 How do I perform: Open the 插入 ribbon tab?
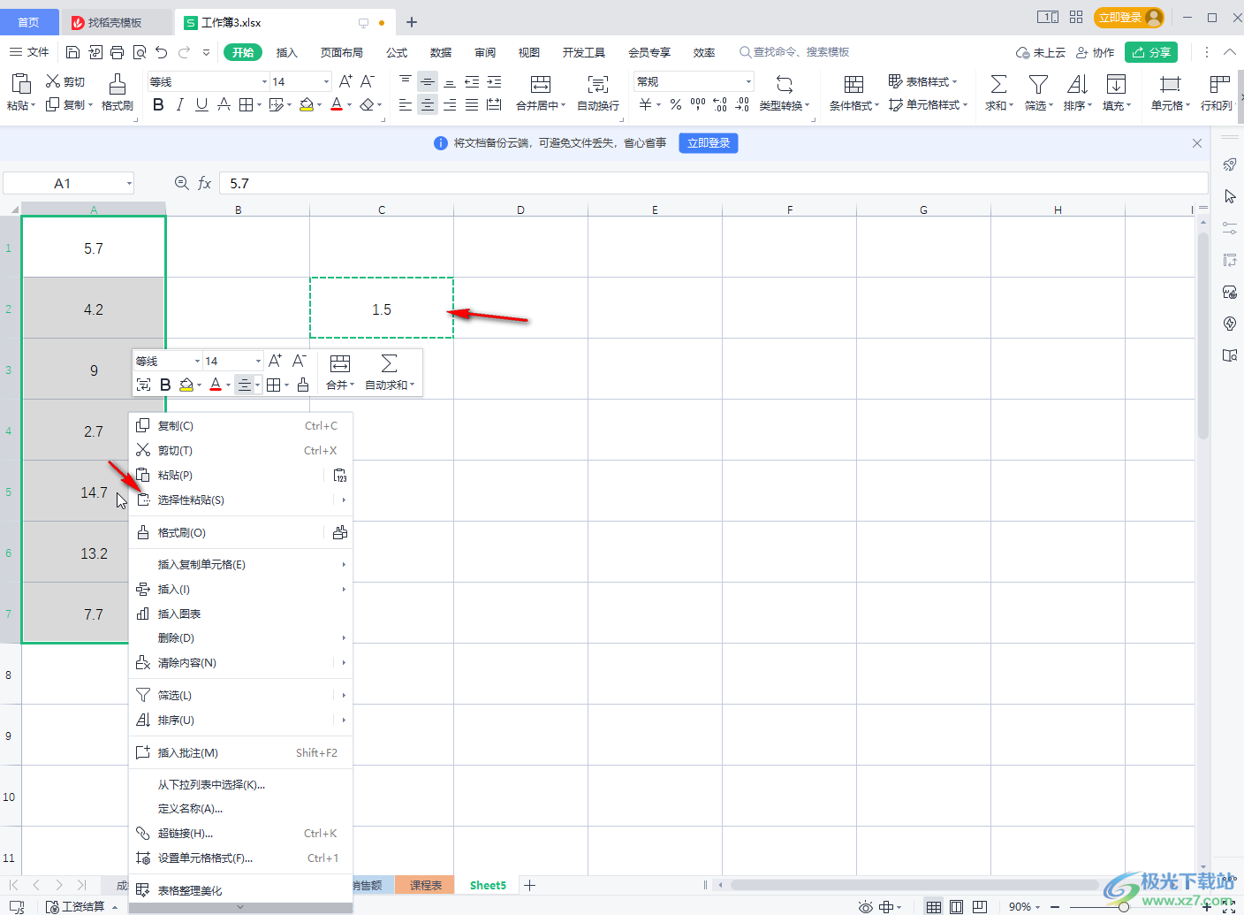coord(287,52)
